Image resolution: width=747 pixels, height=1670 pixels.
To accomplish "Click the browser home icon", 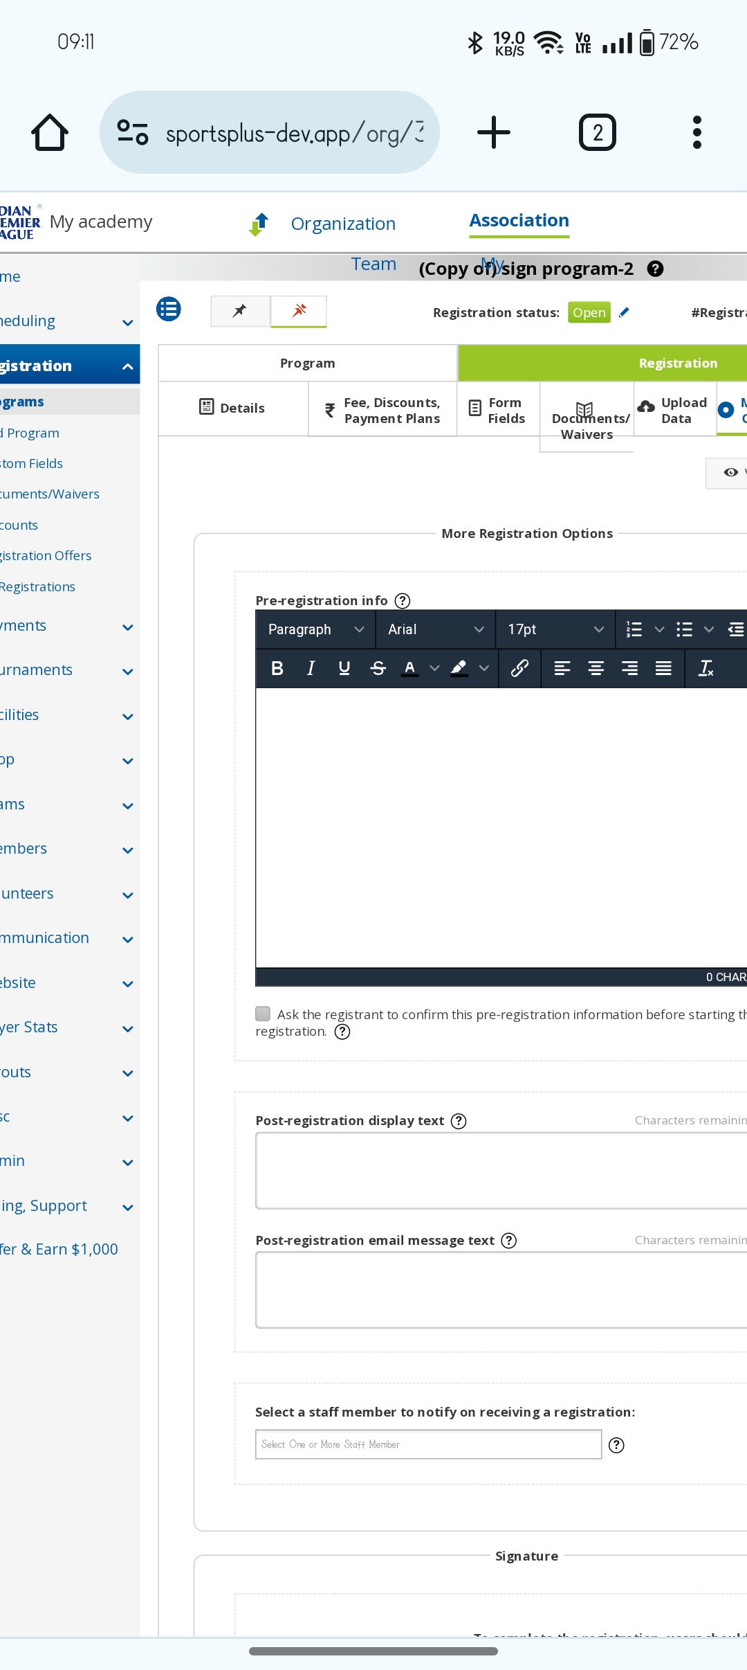I will coord(50,132).
